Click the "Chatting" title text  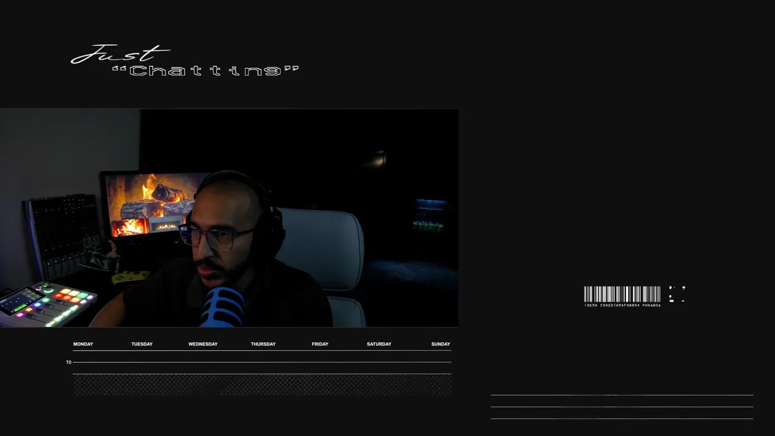coord(206,71)
